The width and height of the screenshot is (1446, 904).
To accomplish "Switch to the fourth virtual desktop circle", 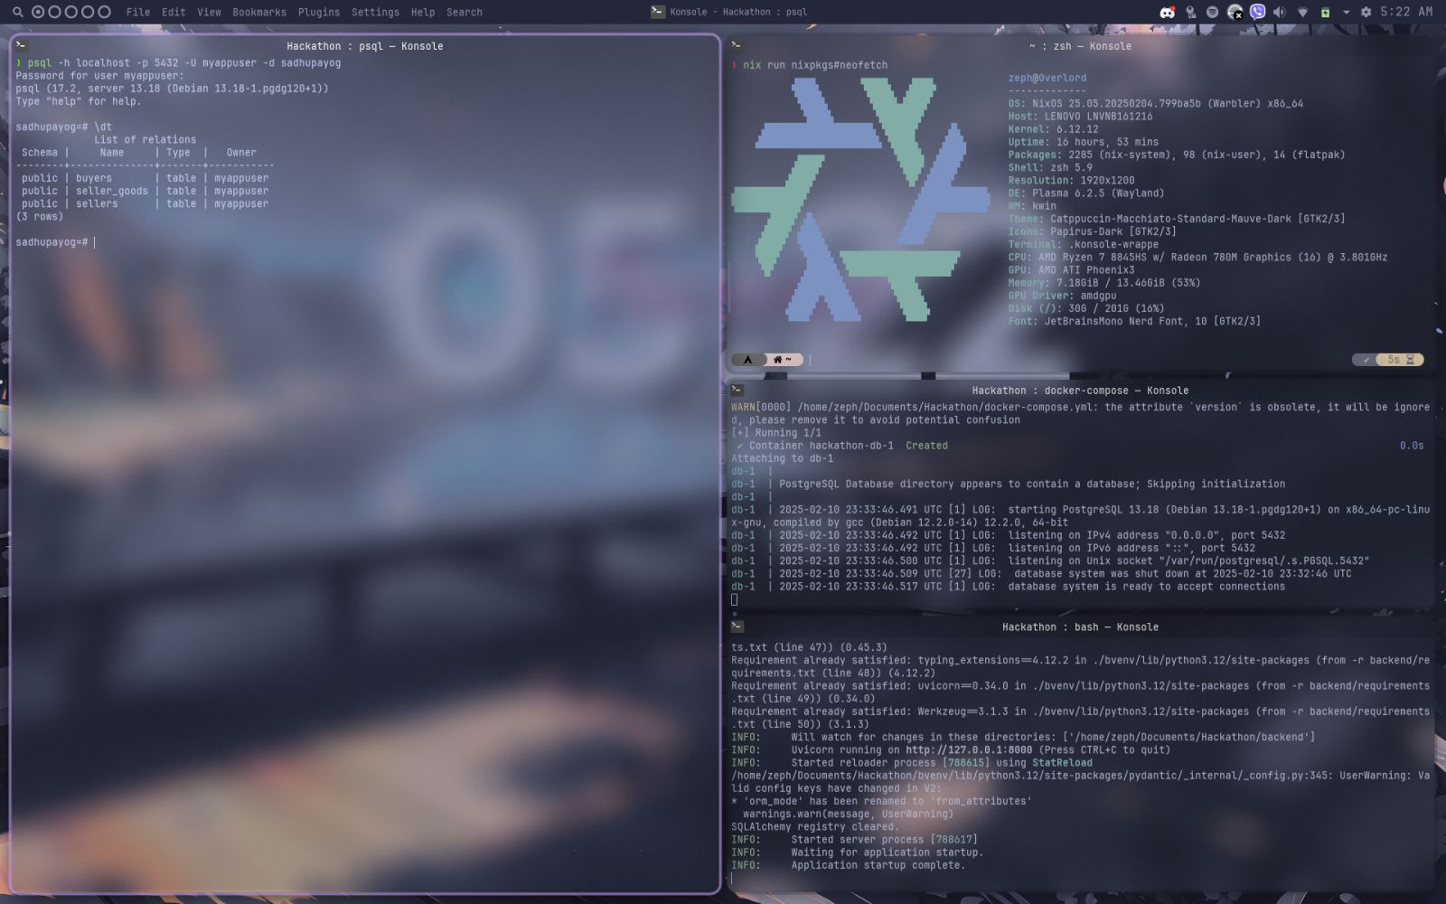I will coord(88,12).
